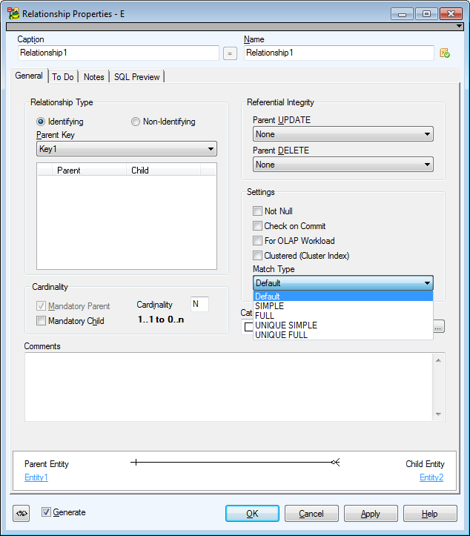
Task: Minimize the Relationship Properties window
Action: click(x=402, y=14)
